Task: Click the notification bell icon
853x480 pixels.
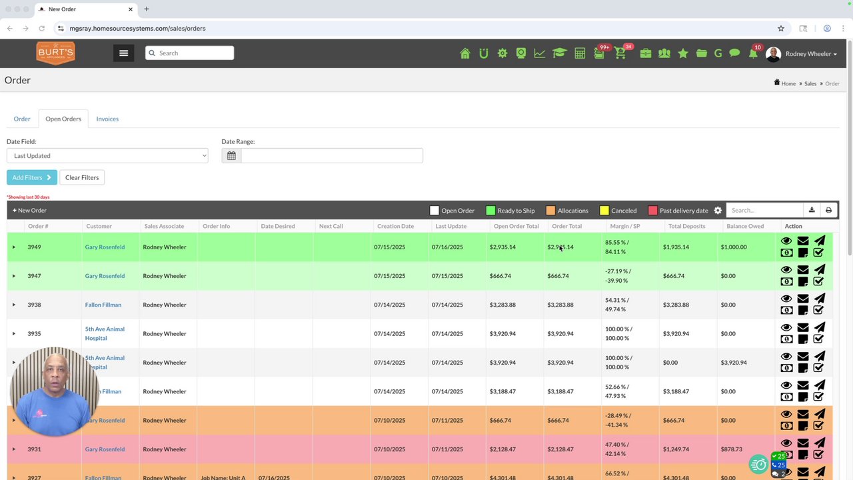Action: click(753, 53)
